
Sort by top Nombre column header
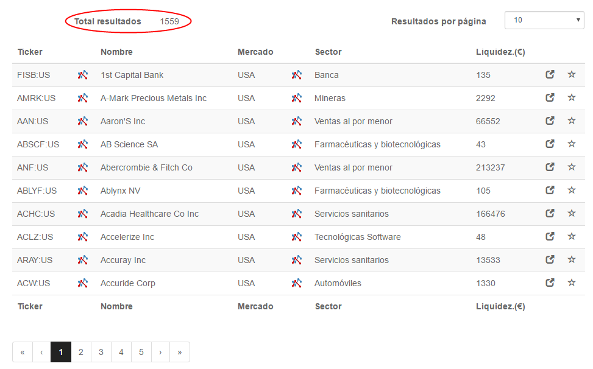click(x=116, y=52)
